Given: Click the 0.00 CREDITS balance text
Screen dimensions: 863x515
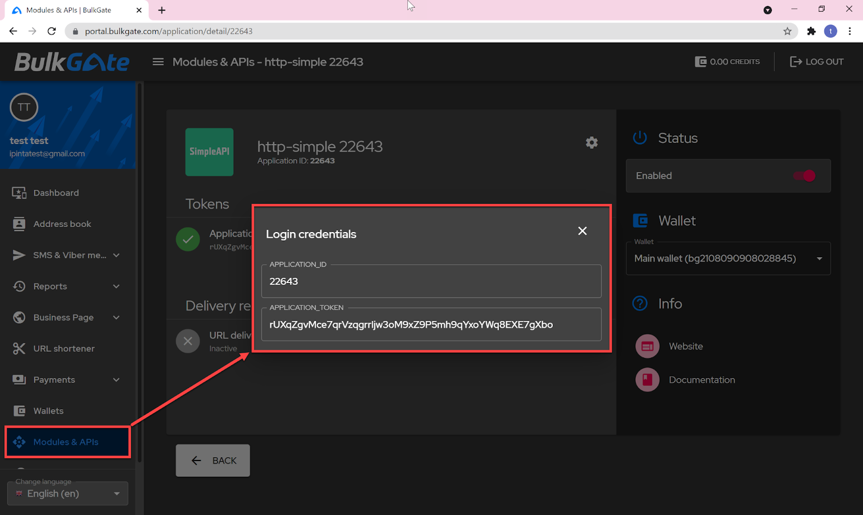Looking at the screenshot, I should (x=735, y=61).
